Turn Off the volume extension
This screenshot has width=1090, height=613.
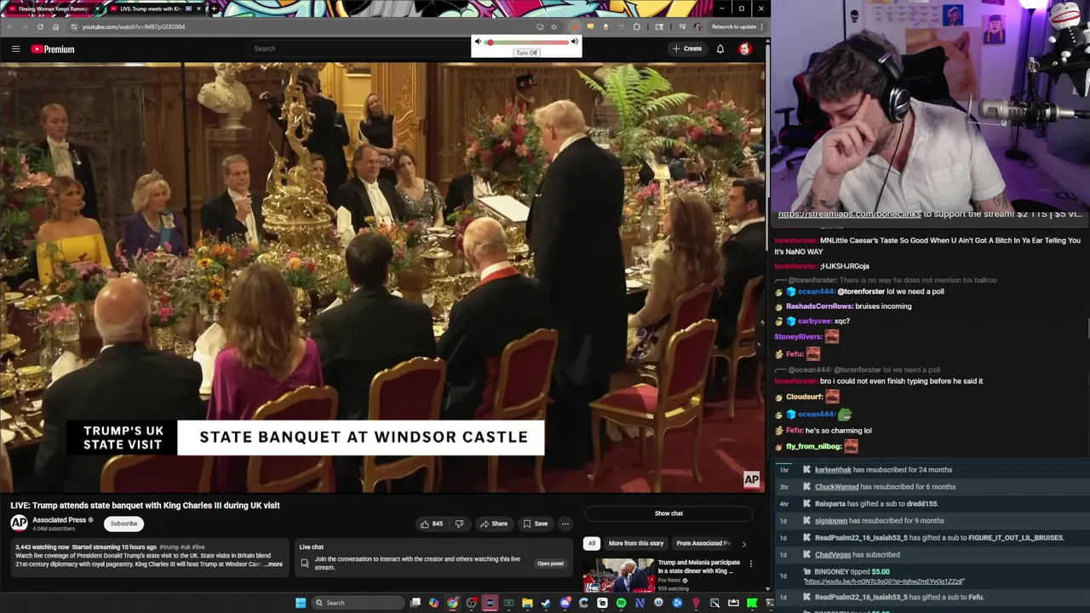(526, 53)
